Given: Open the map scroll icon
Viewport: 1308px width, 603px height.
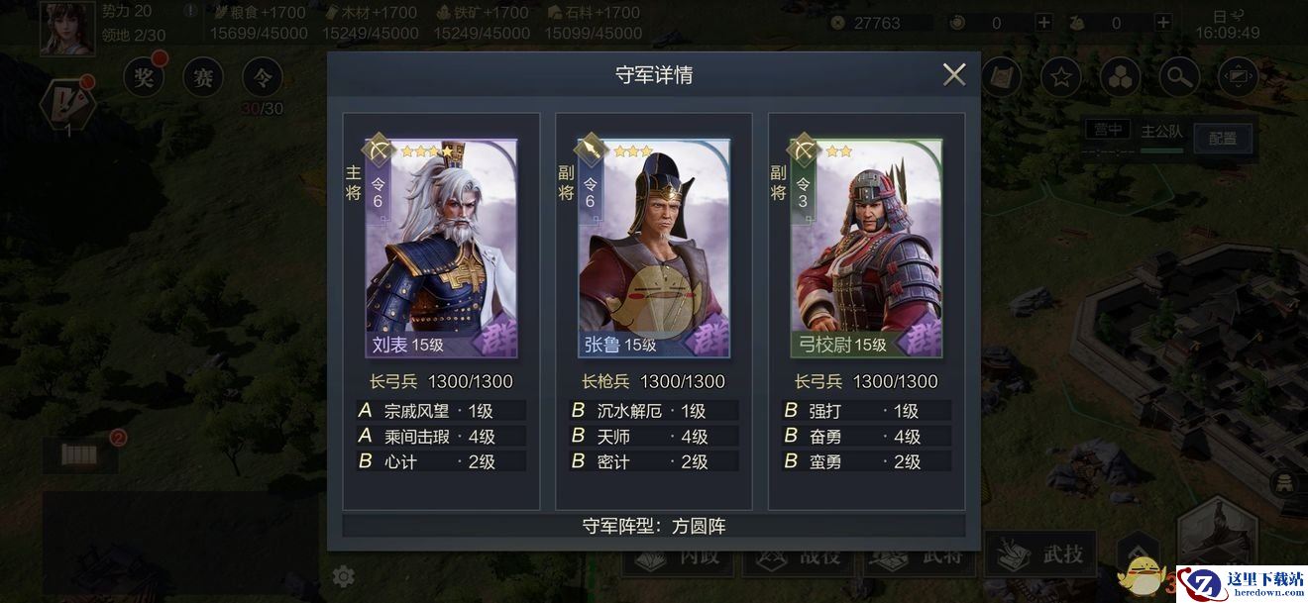Looking at the screenshot, I should point(1001,77).
